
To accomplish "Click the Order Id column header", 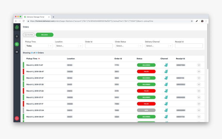I will click(118, 59).
